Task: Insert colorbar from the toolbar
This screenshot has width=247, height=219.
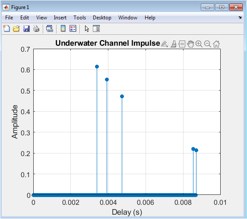Action: (63, 28)
